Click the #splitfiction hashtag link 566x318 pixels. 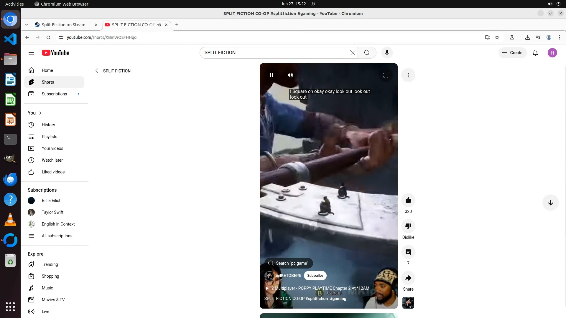[x=317, y=299]
